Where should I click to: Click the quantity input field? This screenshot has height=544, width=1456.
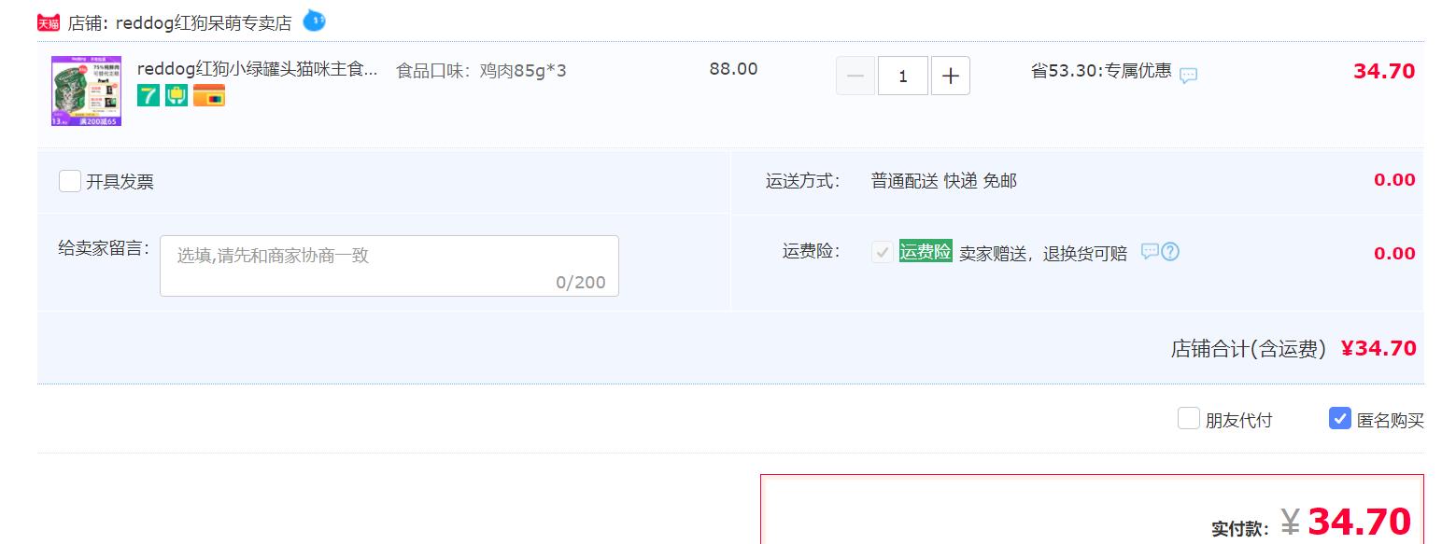point(903,76)
